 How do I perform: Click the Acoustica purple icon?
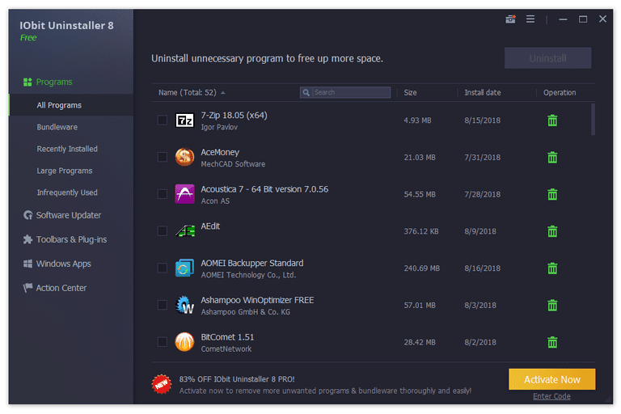[x=184, y=194]
